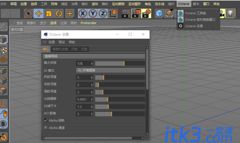Select the live selection arrow tool

click(29, 13)
